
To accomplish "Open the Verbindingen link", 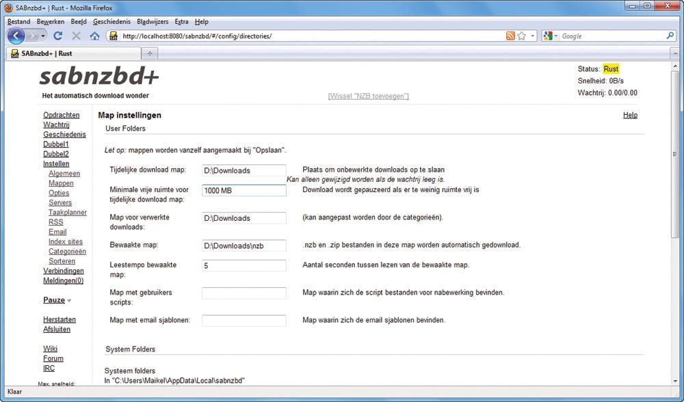I will click(x=63, y=271).
